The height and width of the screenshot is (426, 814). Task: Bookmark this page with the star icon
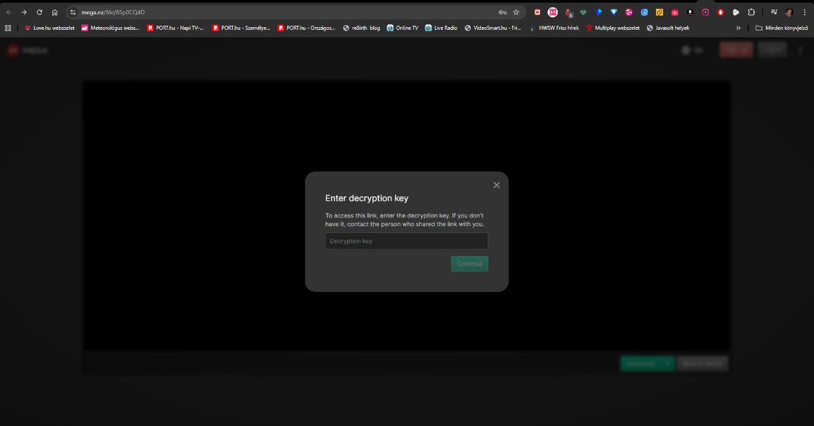click(516, 12)
